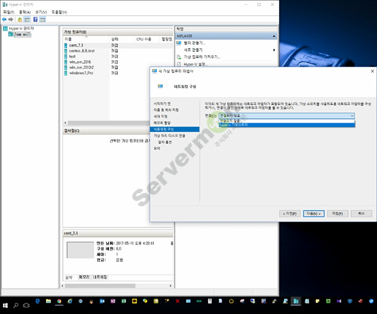The width and height of the screenshot is (377, 314).
Task: Click the Hyper-V 설정 settings icon
Action: 178,64
